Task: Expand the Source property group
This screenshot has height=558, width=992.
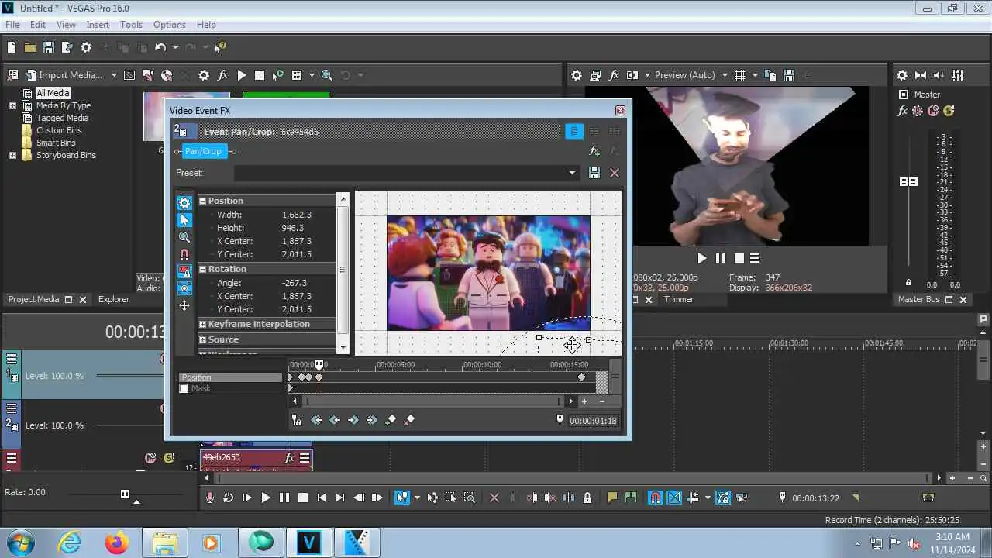Action: pos(203,339)
